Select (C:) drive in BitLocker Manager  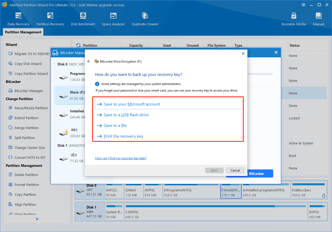tap(70, 158)
